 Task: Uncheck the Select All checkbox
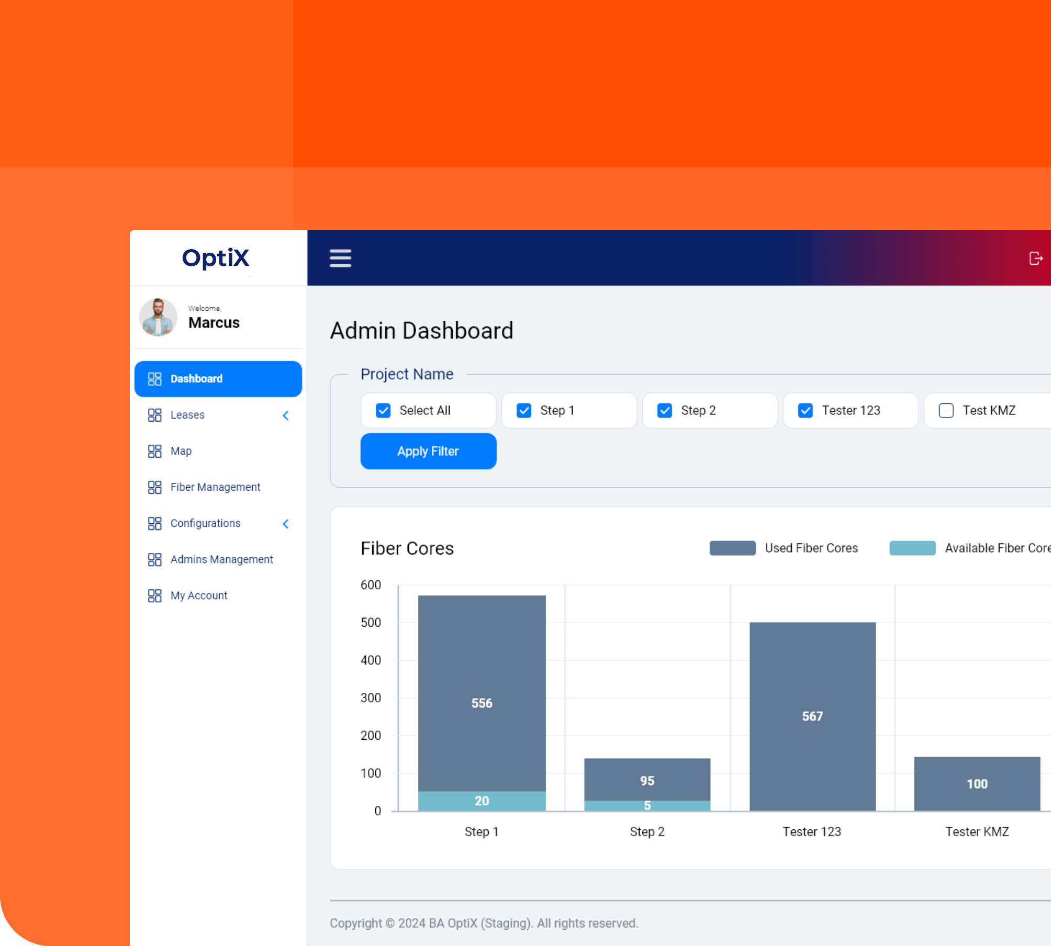(x=383, y=411)
